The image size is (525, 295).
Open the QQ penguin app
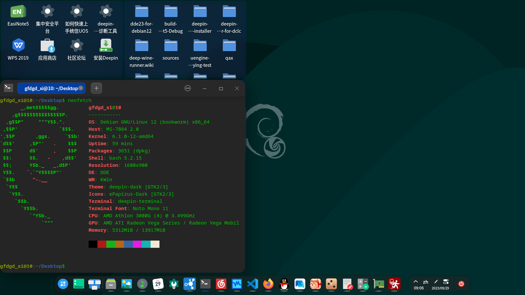point(284,284)
